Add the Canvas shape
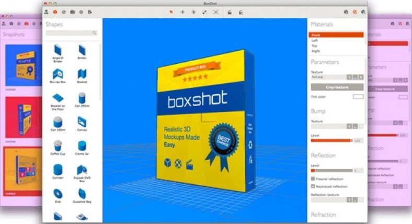This screenshot has height=224, width=412. point(82,124)
